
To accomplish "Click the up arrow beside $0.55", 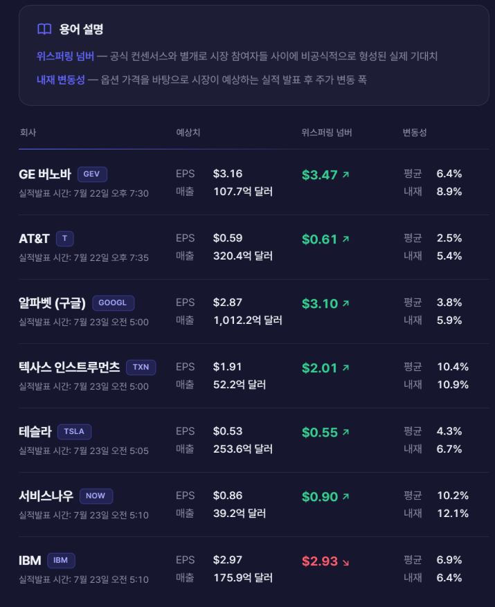I will click(x=345, y=432).
